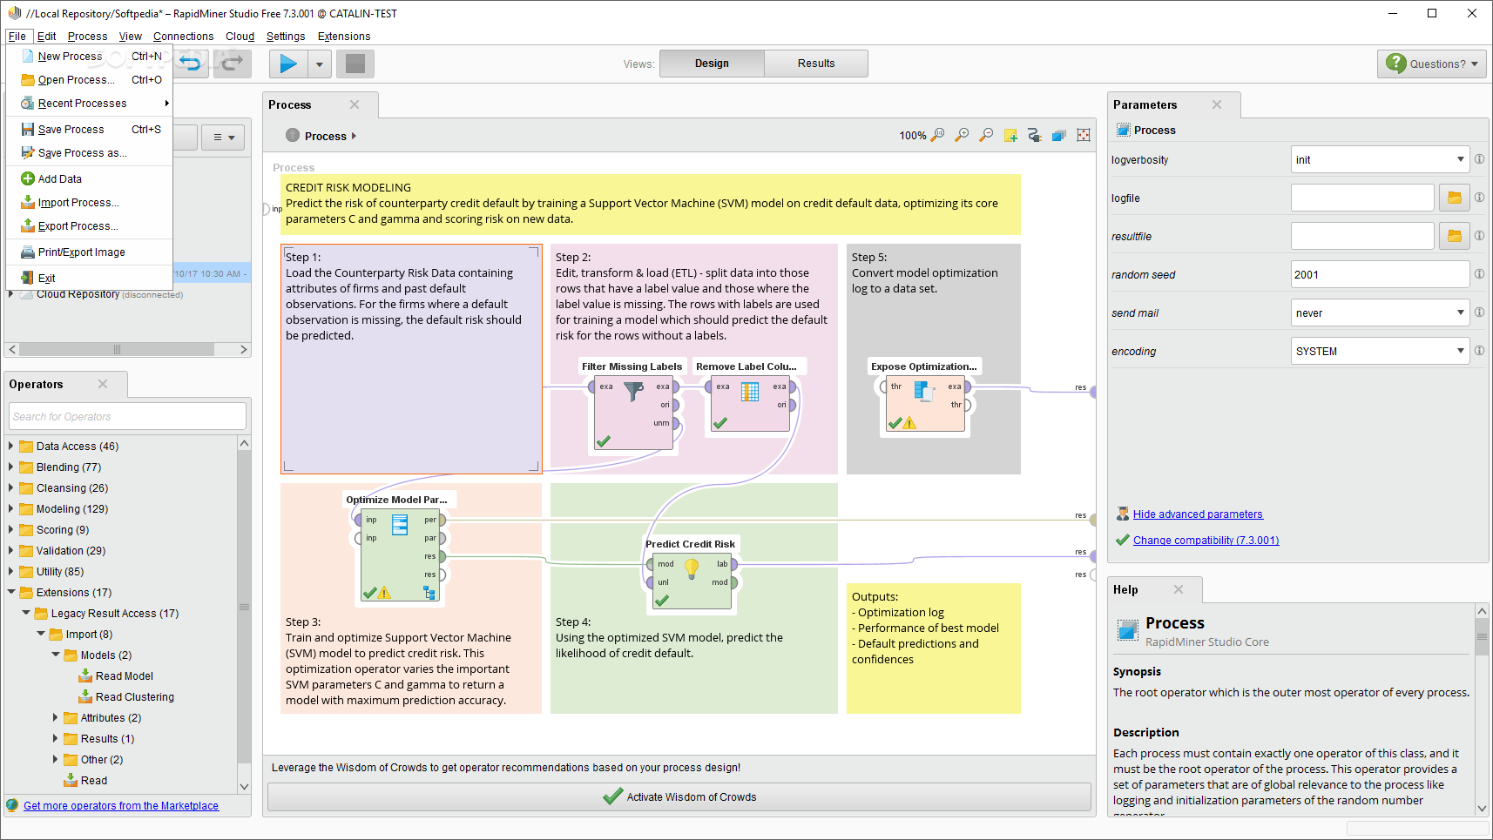Close the Operators panel tab
Image resolution: width=1493 pixels, height=840 pixels.
click(x=103, y=384)
